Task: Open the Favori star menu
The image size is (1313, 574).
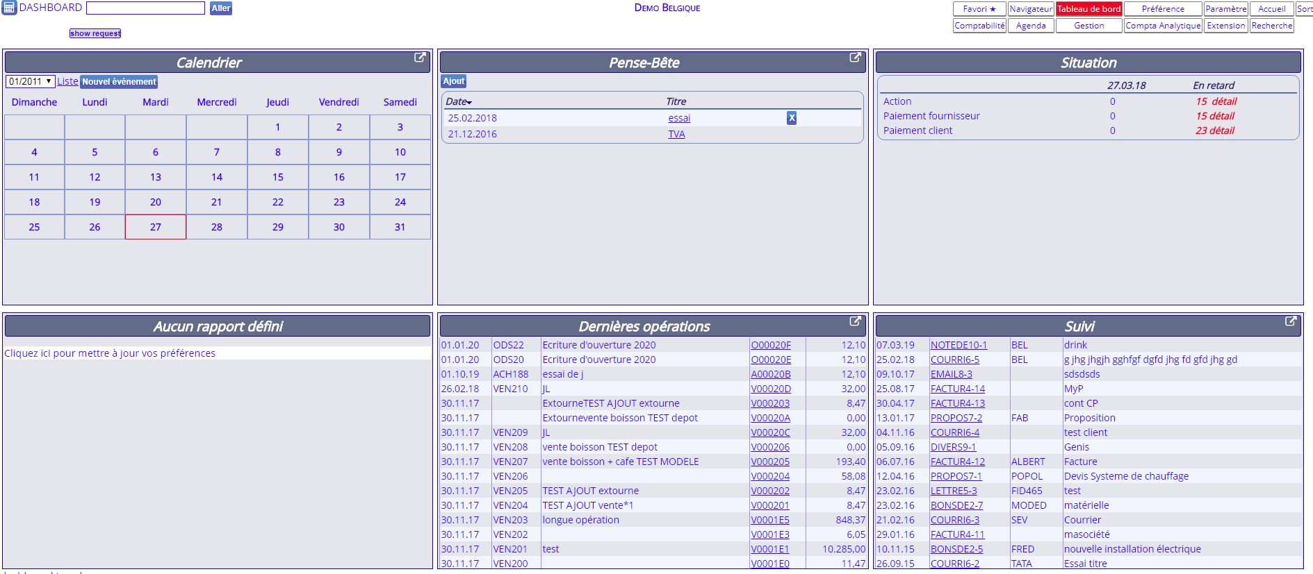Action: [979, 9]
